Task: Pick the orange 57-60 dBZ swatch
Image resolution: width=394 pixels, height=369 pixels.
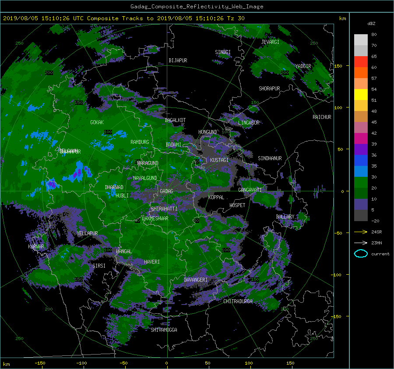Action: pyautogui.click(x=361, y=73)
